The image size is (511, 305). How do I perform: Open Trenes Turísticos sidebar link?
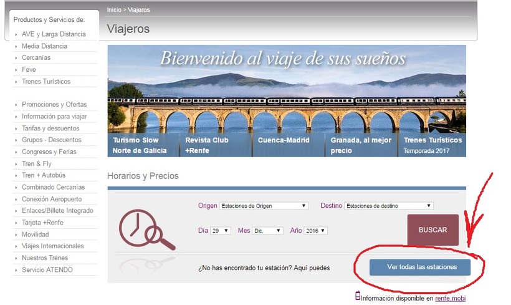(x=46, y=82)
